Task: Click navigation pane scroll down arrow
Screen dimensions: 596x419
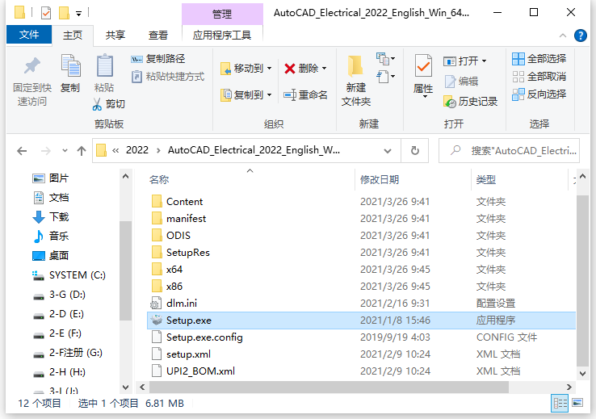Action: tap(125, 387)
